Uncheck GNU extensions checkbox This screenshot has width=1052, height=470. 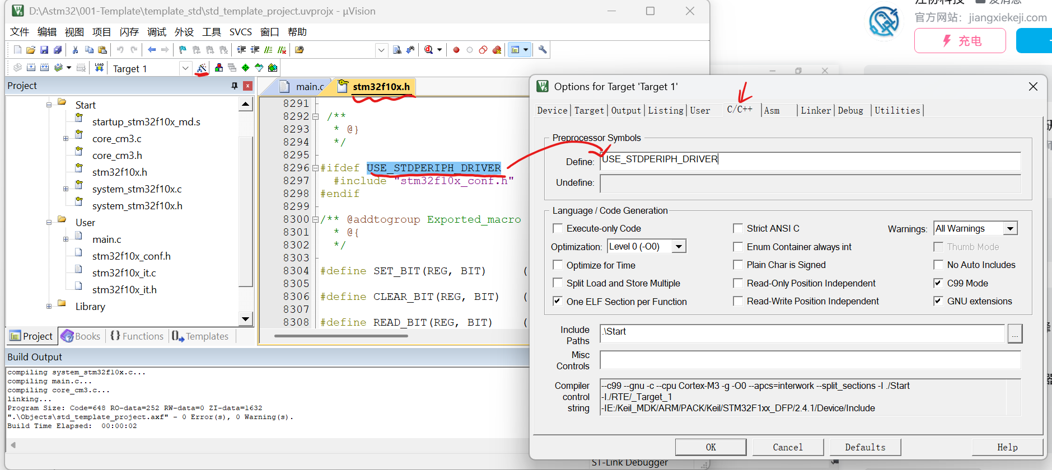(938, 301)
